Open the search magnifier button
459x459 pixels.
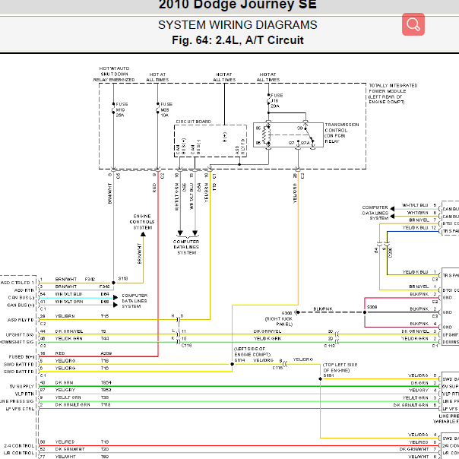pyautogui.click(x=413, y=24)
